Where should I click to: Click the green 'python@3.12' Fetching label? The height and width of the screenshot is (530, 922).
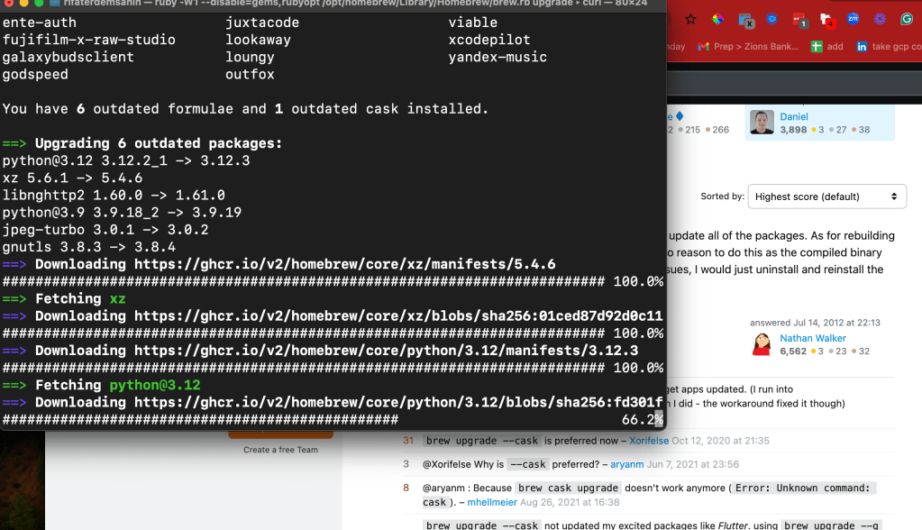coord(155,385)
